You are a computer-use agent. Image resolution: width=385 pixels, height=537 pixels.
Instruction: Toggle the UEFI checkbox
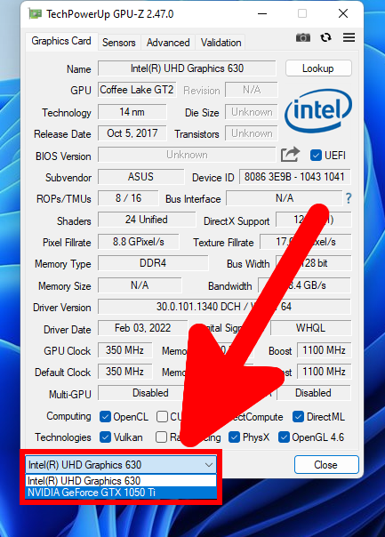point(316,155)
